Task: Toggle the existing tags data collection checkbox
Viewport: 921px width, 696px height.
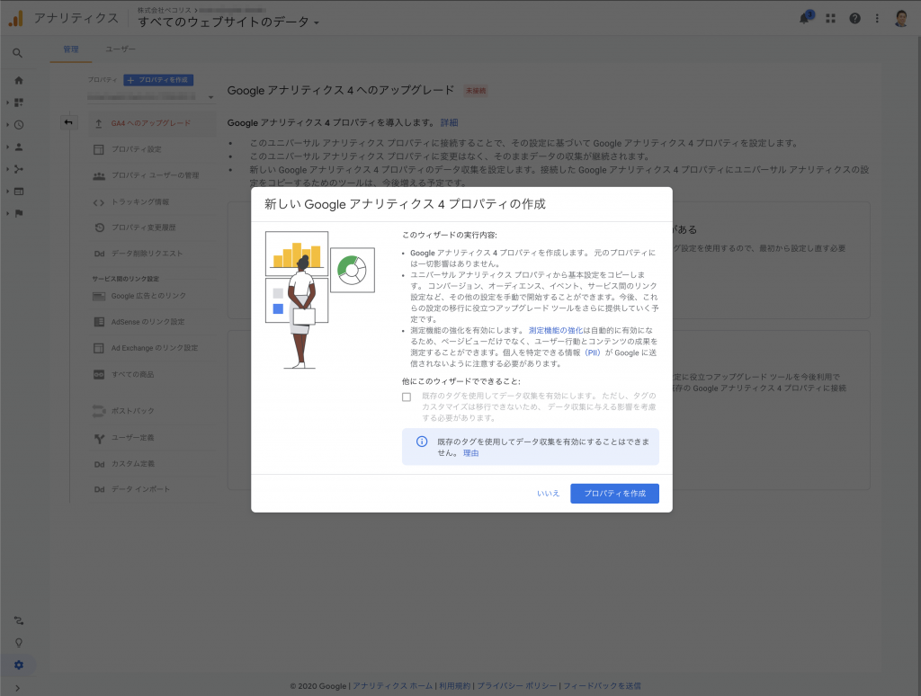Action: click(x=407, y=397)
